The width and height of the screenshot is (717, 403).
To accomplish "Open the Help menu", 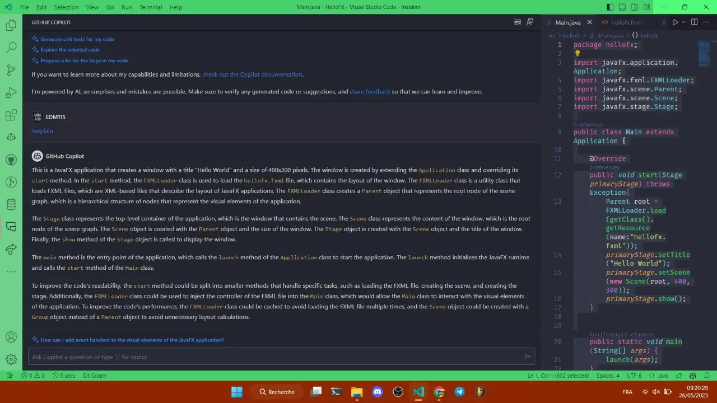I will pos(175,7).
